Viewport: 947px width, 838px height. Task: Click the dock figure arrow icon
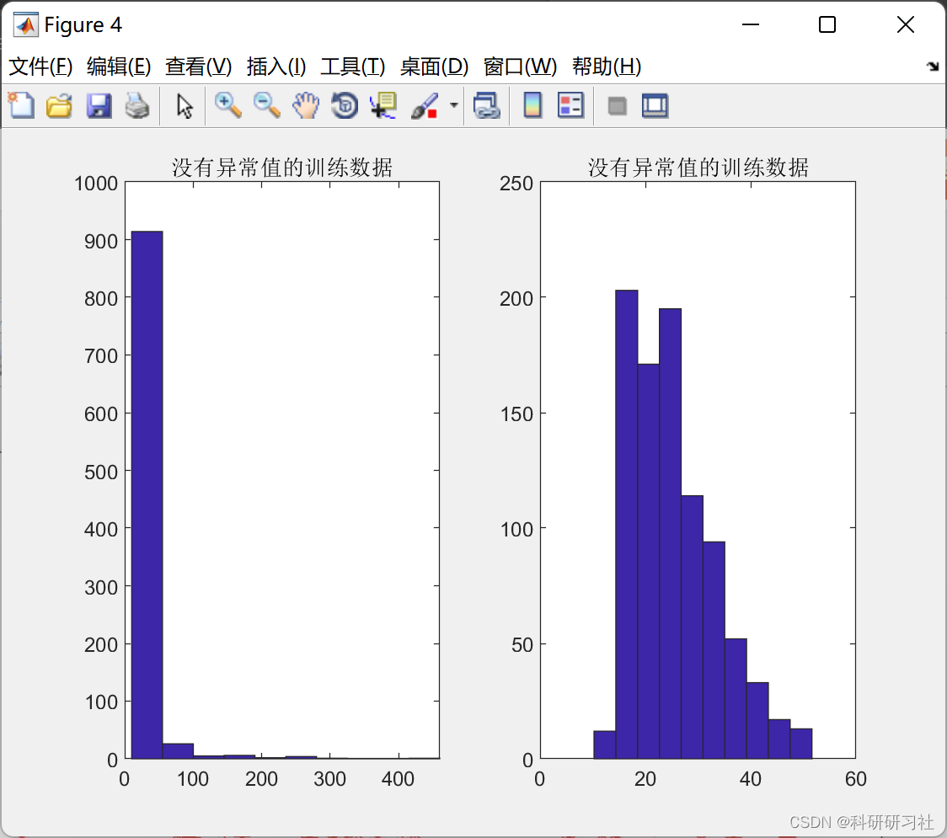pos(933,66)
